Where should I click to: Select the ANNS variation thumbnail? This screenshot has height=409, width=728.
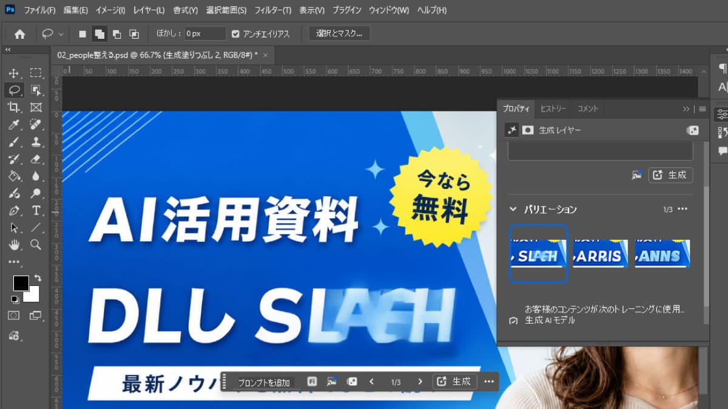[662, 253]
